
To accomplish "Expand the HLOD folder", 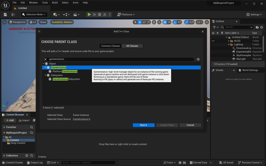I will pyautogui.click(x=229, y=41).
